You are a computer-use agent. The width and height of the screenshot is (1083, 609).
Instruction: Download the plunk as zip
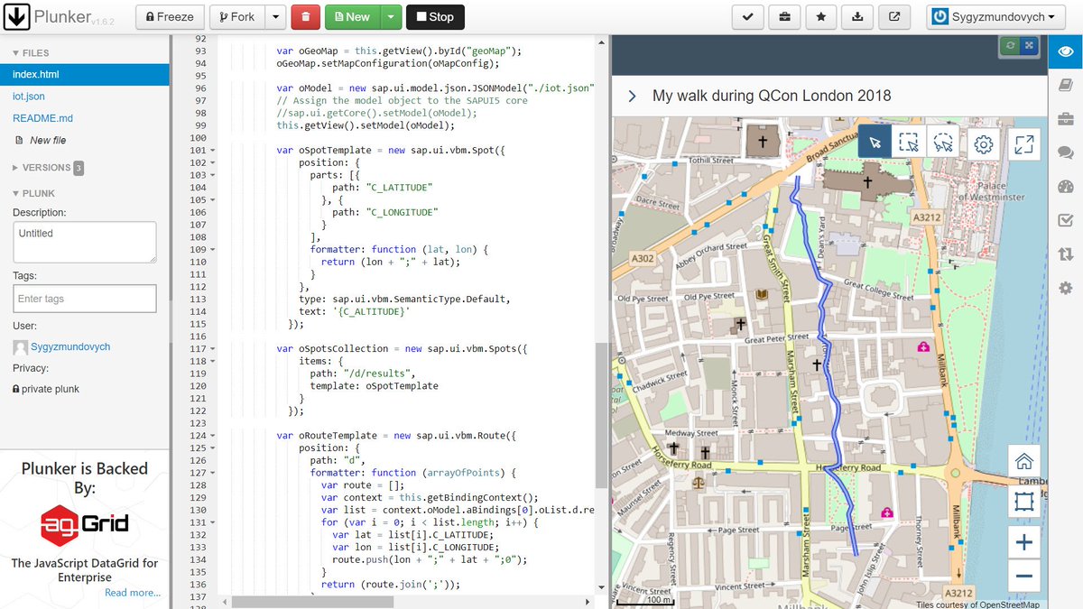(x=857, y=16)
